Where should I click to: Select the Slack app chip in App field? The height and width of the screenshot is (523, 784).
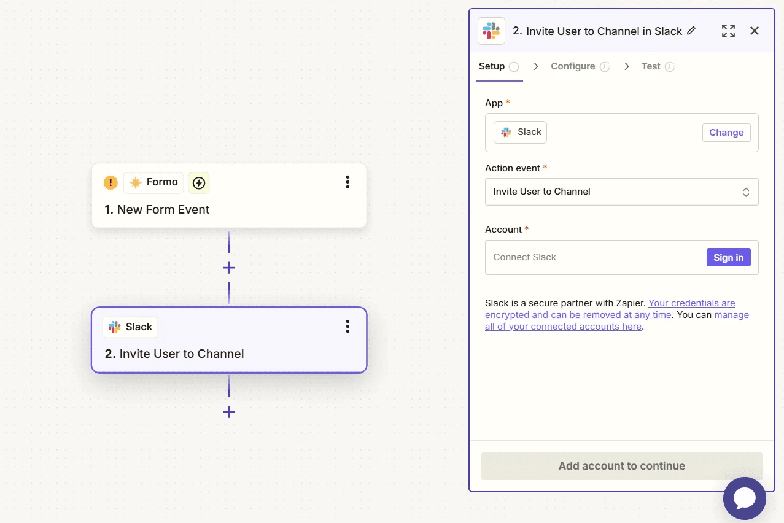521,133
